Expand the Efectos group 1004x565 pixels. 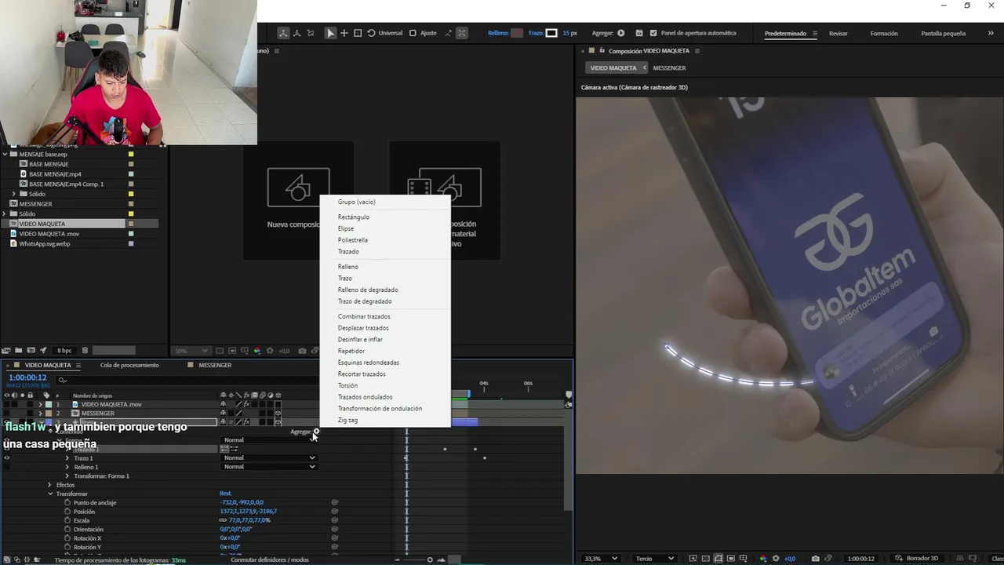click(x=50, y=485)
